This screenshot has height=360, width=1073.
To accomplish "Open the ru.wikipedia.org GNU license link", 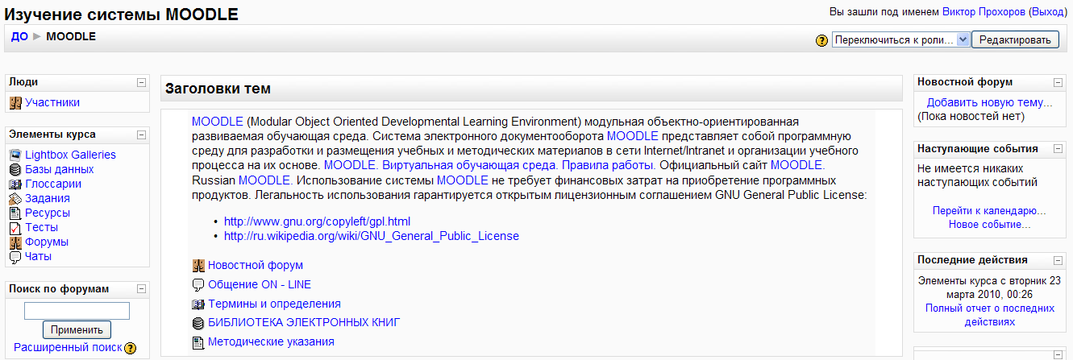I will tap(372, 237).
